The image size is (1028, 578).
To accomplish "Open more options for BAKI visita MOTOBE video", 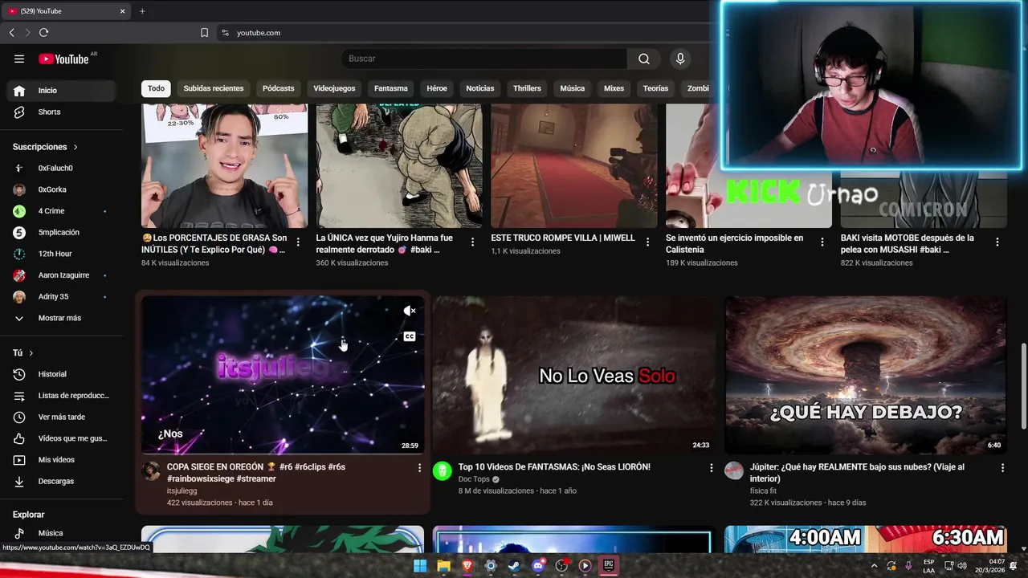I will coord(997,242).
